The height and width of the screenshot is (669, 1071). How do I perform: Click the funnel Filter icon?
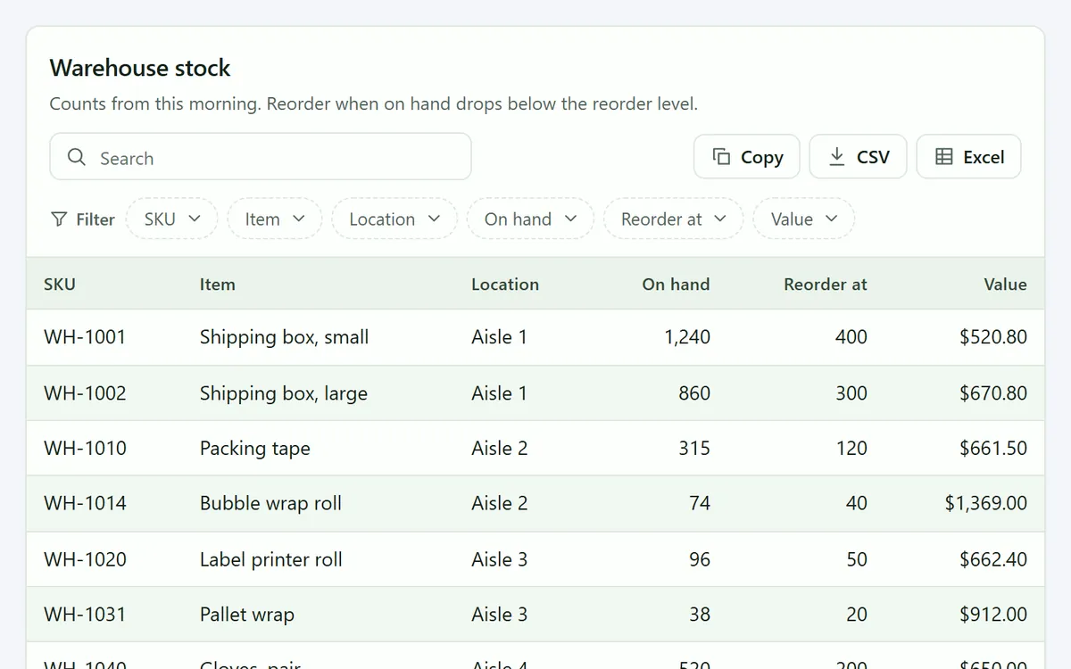click(59, 219)
